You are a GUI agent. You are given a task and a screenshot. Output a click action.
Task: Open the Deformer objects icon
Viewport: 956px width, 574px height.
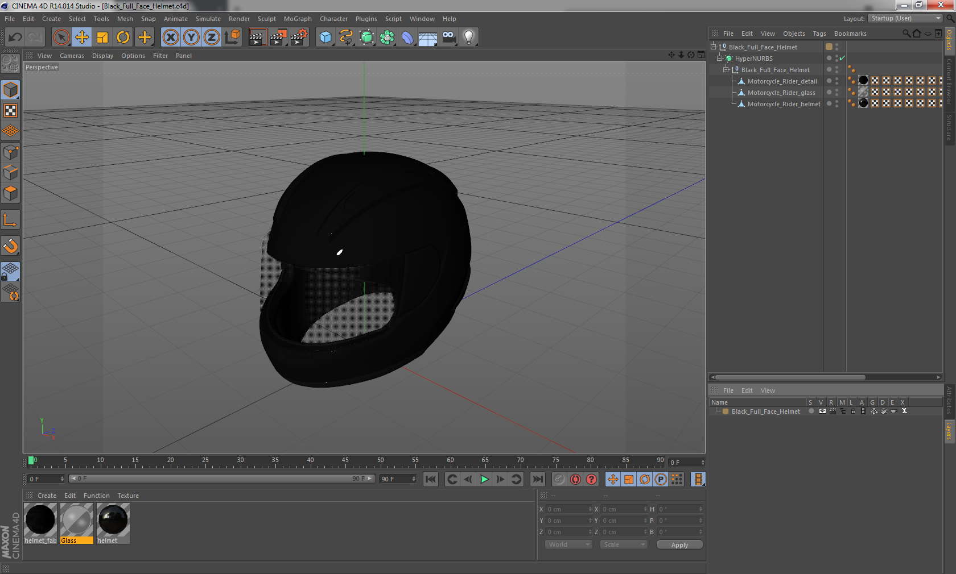click(x=408, y=38)
